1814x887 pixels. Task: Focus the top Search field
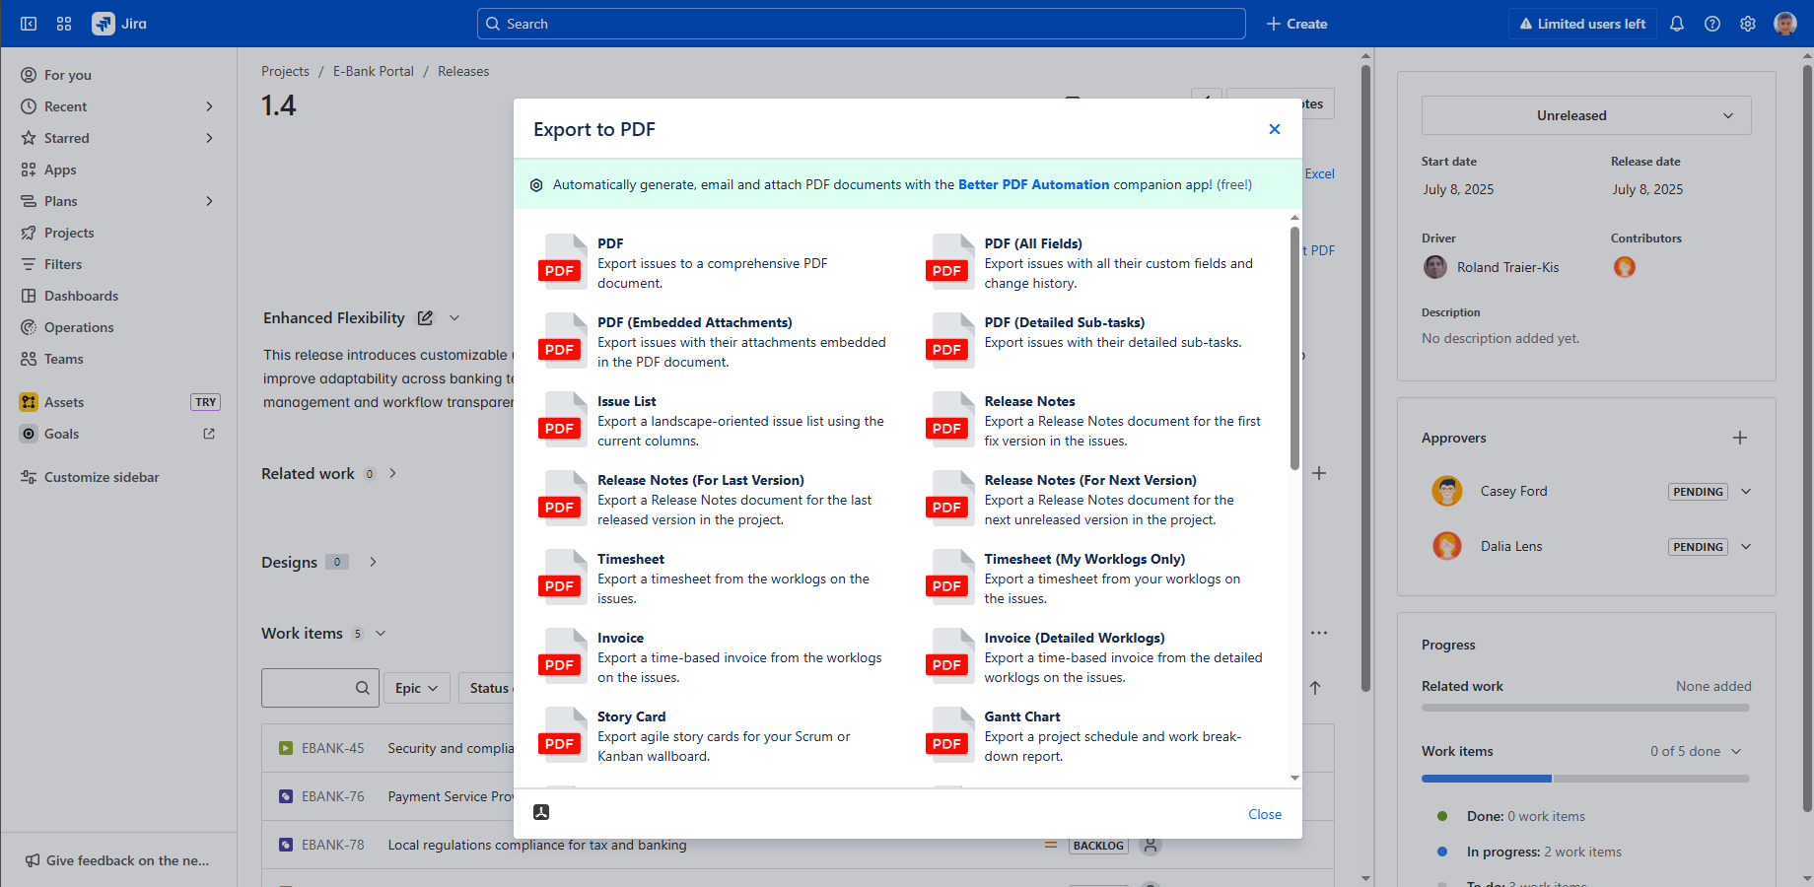[x=862, y=24]
